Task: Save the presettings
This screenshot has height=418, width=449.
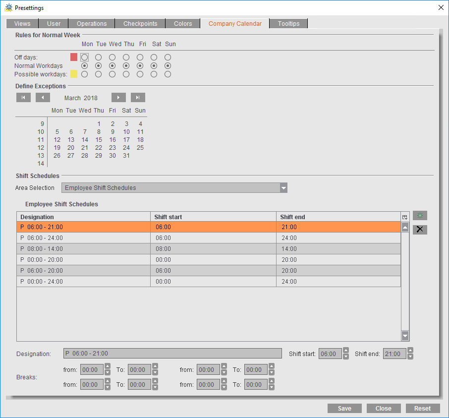Action: (x=344, y=408)
